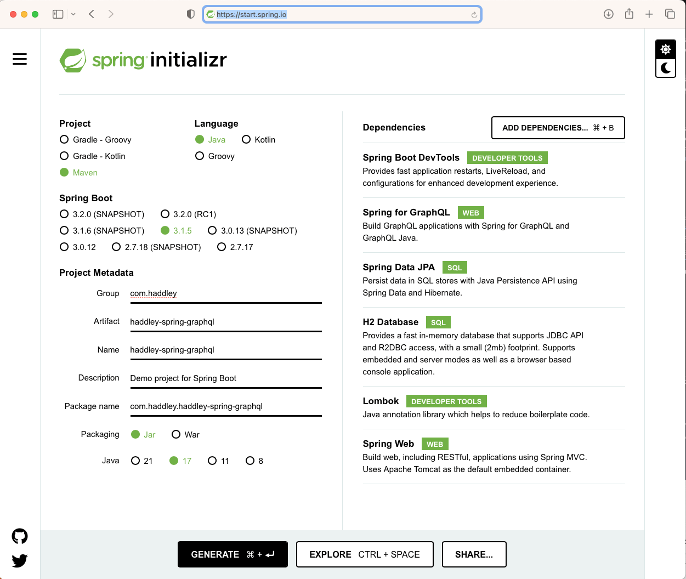
Task: Click Add Dependencies button
Action: click(x=558, y=128)
